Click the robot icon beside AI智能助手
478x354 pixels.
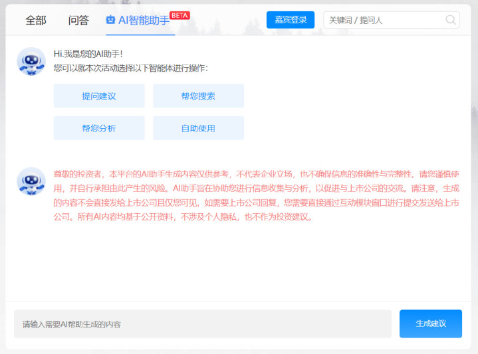click(110, 20)
